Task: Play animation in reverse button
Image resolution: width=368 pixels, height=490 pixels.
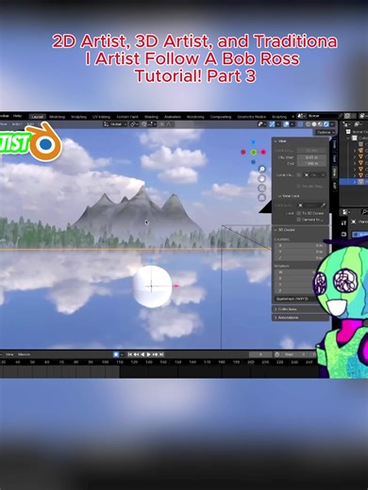Action: coord(142,354)
